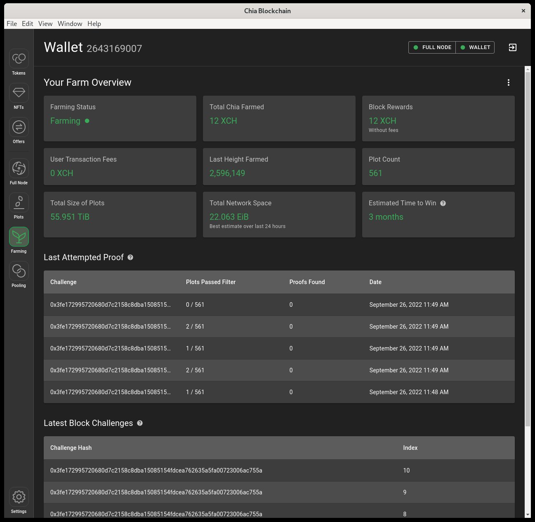Show help for Estimated Time to Win
535x522 pixels.
(x=443, y=203)
